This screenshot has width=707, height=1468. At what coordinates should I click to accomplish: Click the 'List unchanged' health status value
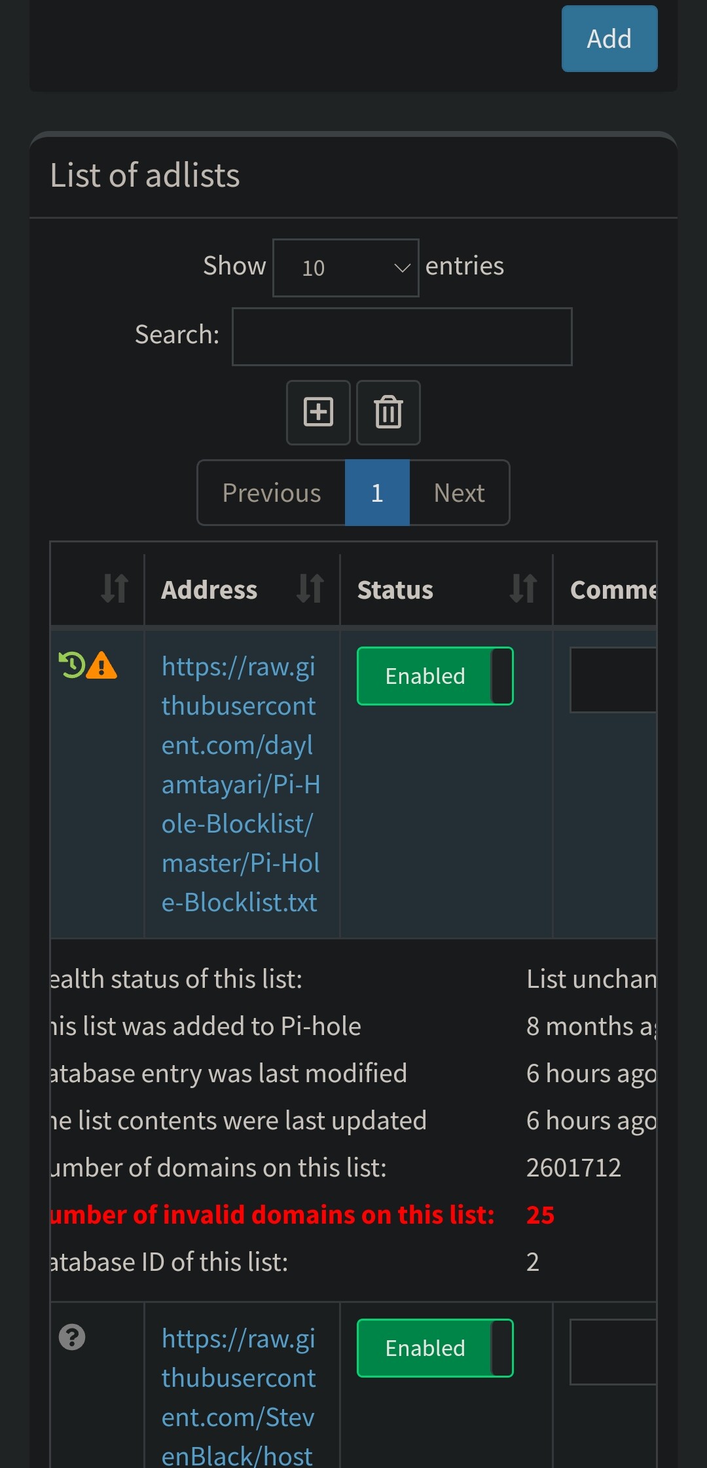pyautogui.click(x=591, y=979)
